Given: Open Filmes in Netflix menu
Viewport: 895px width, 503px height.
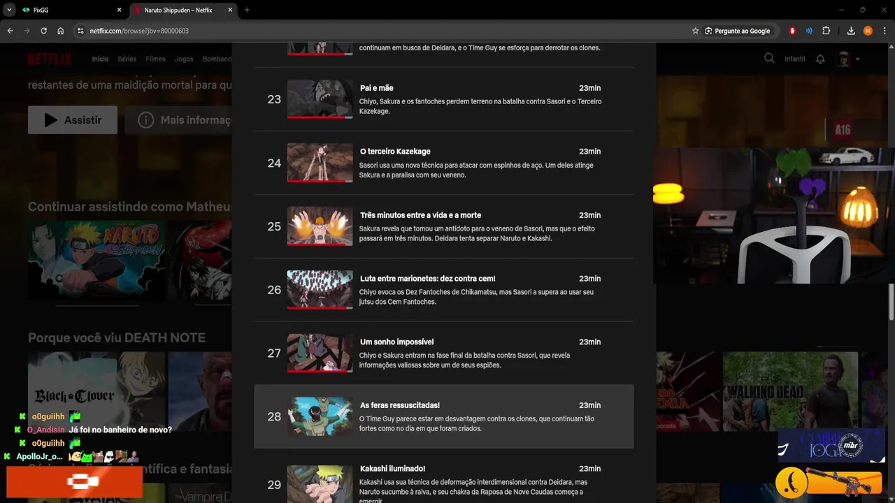Looking at the screenshot, I should pos(155,59).
